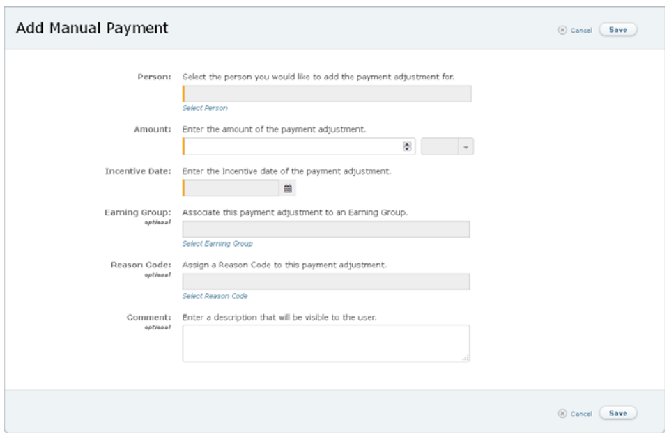Viewport: 669px width, 436px height.
Task: Expand the currency dropdown next to Amount
Action: click(x=465, y=147)
